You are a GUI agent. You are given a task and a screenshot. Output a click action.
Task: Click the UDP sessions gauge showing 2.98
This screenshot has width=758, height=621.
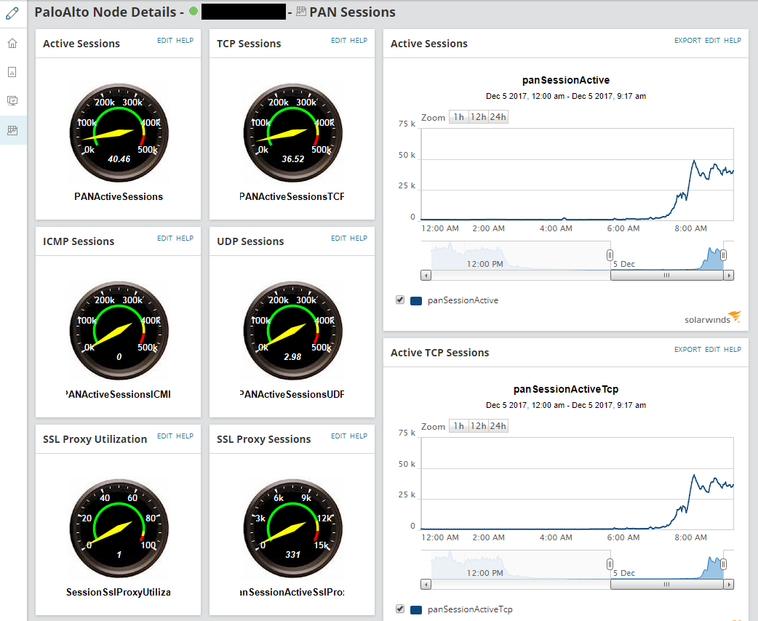point(293,331)
